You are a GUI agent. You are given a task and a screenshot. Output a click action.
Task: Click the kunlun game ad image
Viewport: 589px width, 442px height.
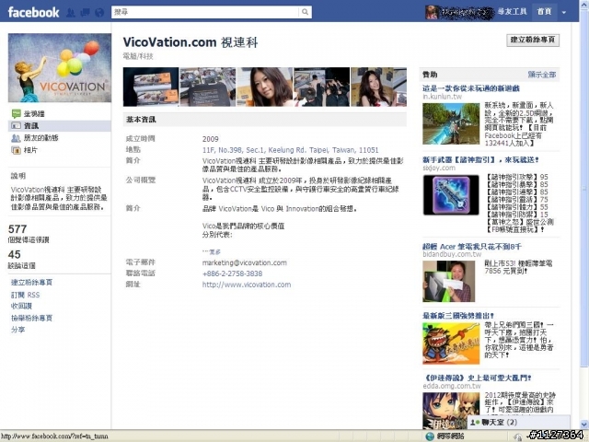tap(451, 123)
